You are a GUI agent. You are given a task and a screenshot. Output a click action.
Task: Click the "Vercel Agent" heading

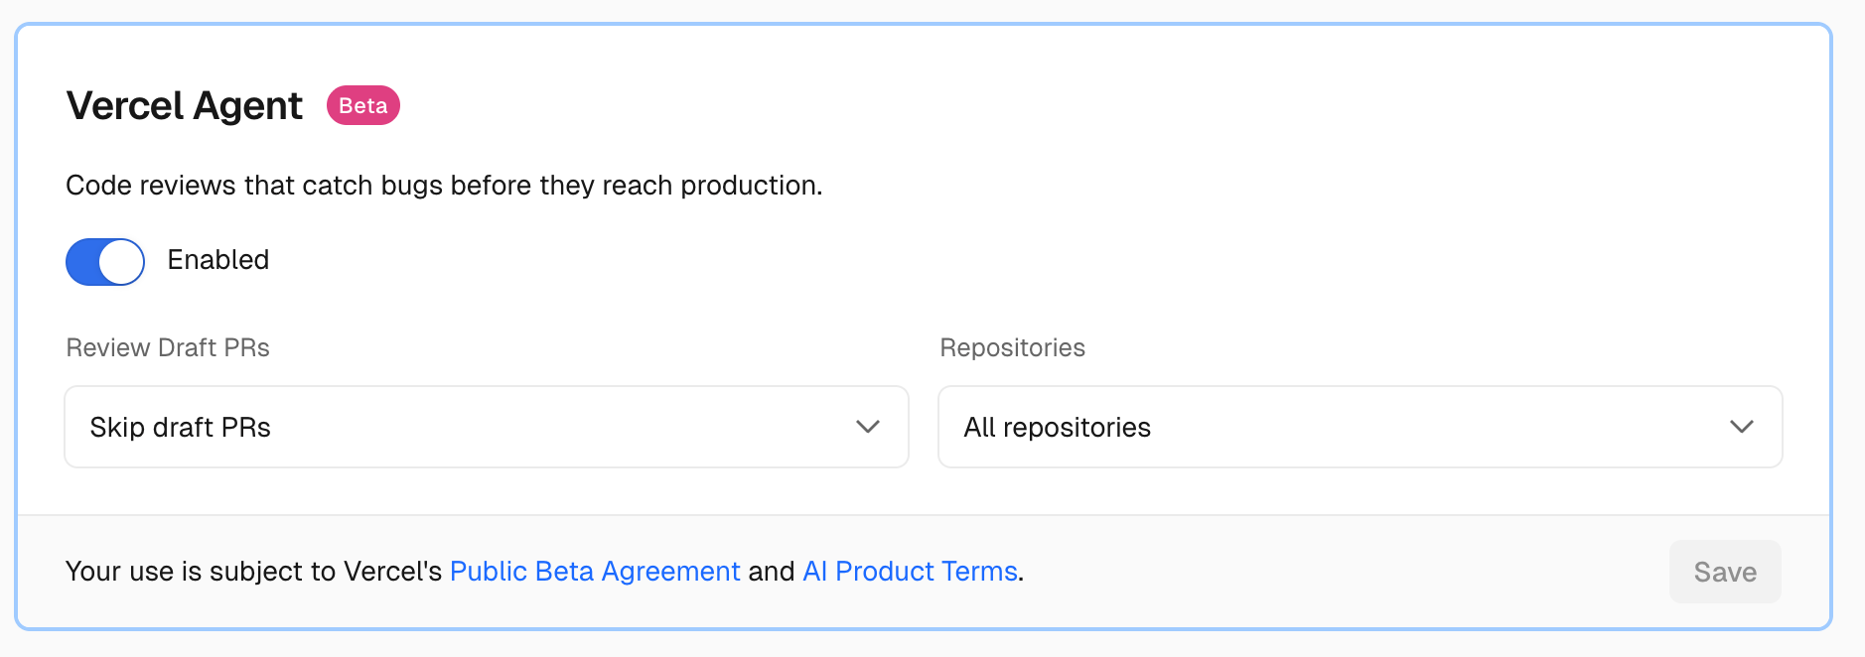pos(185,106)
